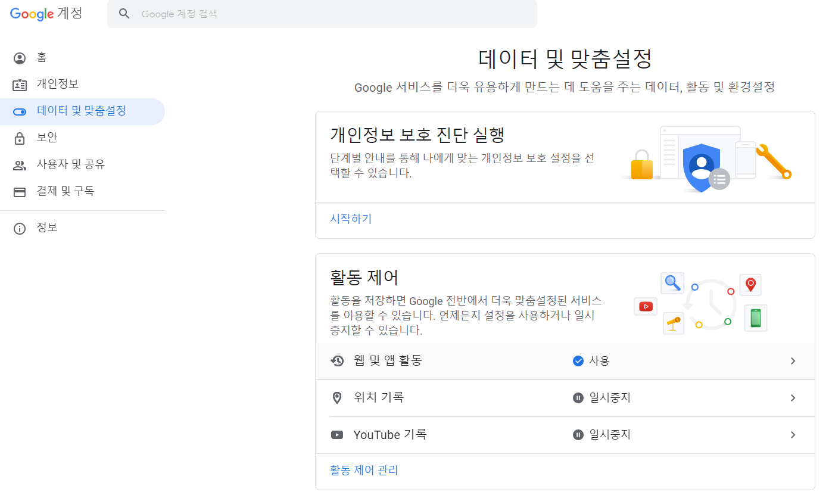Expand 웹 및 앱 활동 chevron arrow
Image resolution: width=829 pixels, height=492 pixels.
coord(793,361)
